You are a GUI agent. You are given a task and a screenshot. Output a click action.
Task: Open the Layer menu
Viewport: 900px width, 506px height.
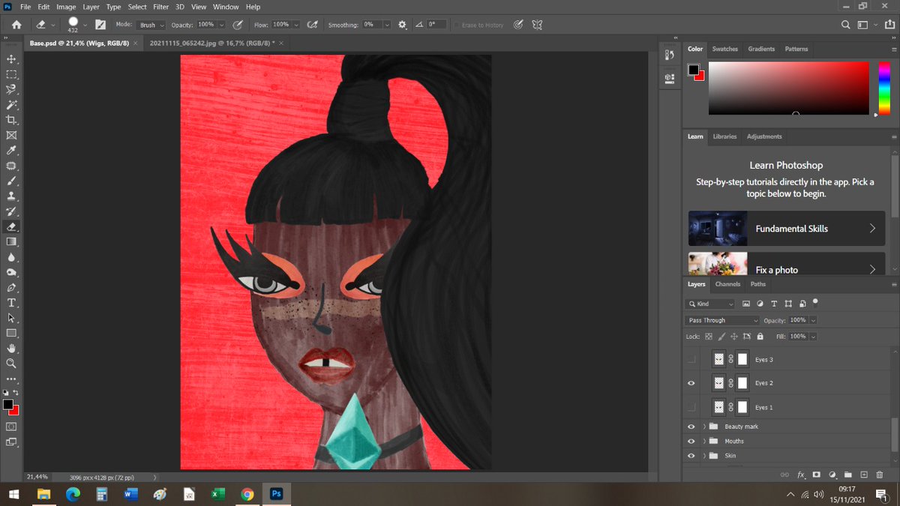[x=91, y=7]
